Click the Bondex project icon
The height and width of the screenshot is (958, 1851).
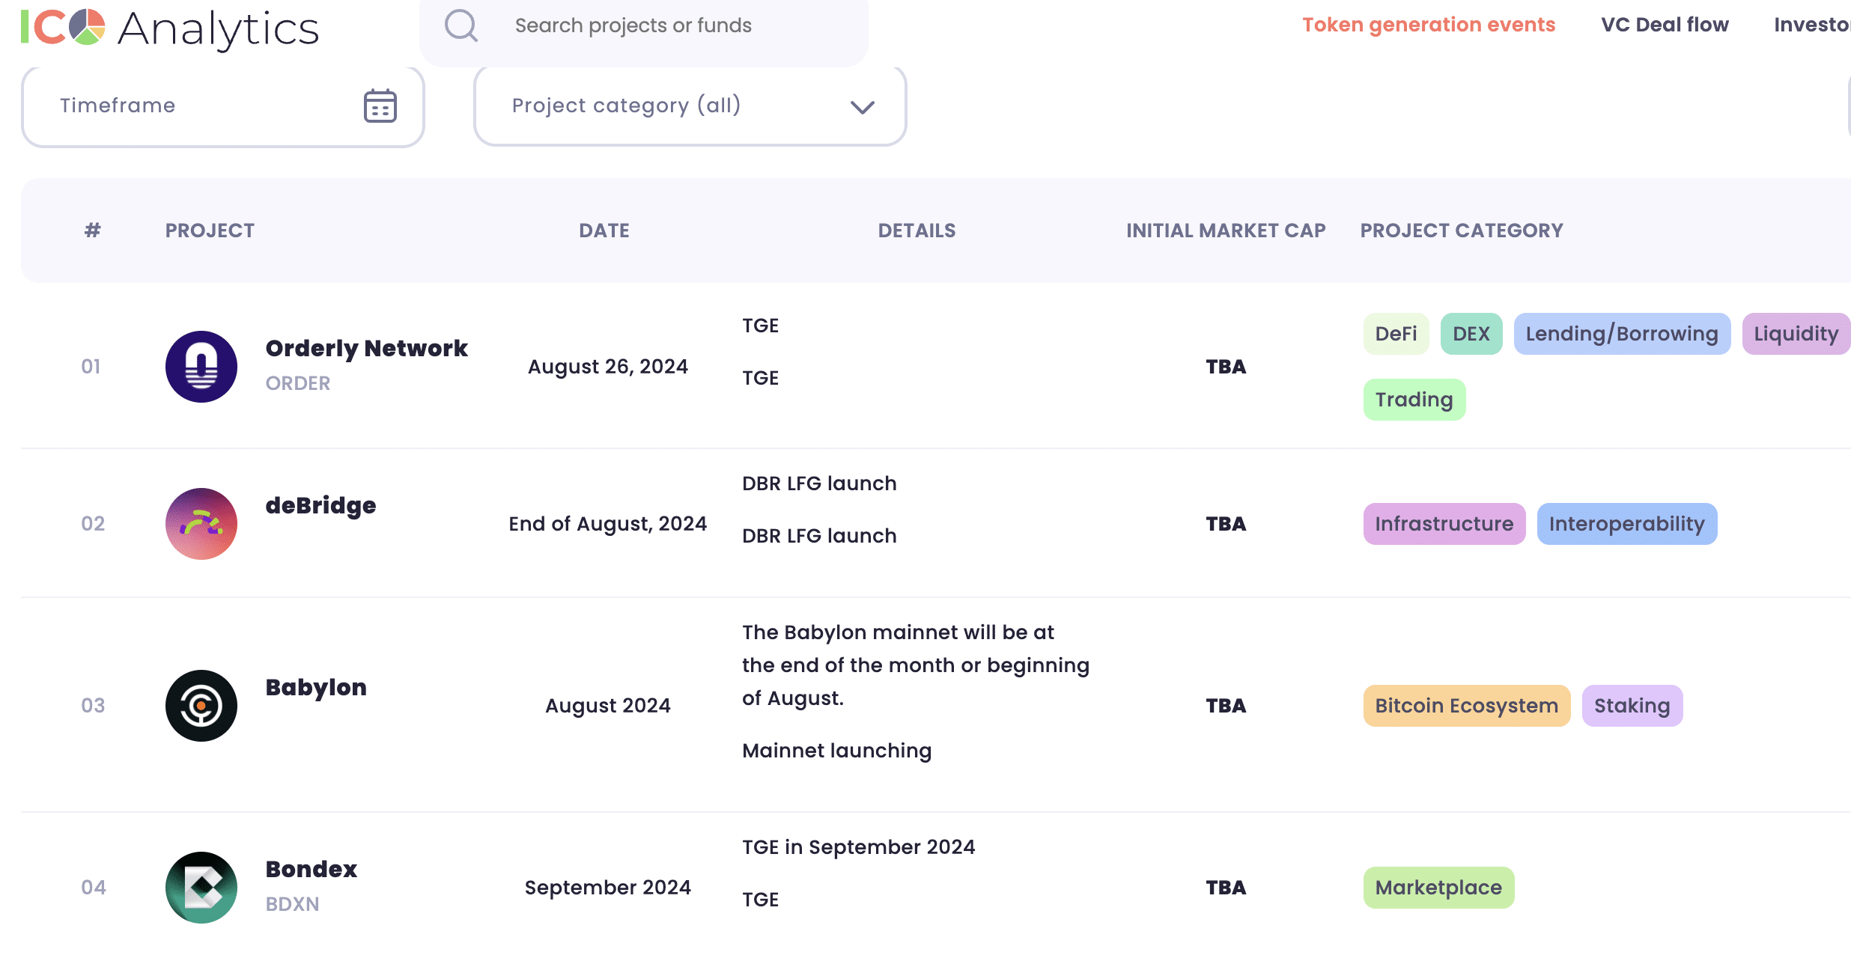pos(199,886)
